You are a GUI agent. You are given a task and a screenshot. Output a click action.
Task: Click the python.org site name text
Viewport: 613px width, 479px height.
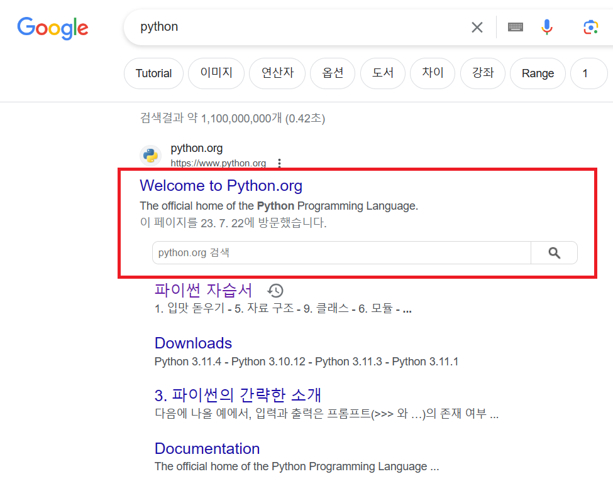tap(197, 148)
